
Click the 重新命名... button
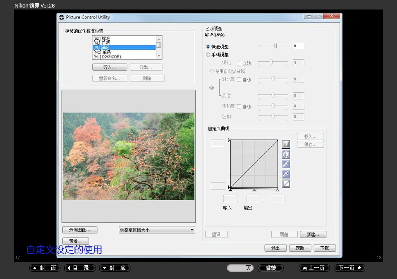click(109, 78)
